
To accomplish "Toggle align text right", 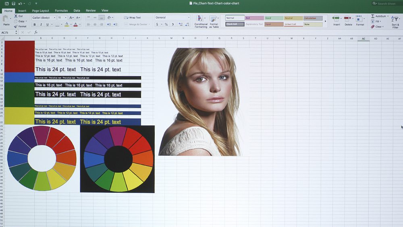I will pyautogui.click(x=102, y=25).
